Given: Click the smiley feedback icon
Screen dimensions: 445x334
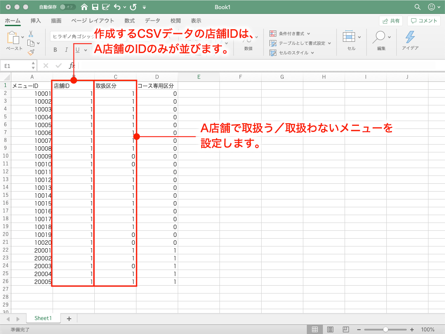Looking at the screenshot, I should coord(431,7).
